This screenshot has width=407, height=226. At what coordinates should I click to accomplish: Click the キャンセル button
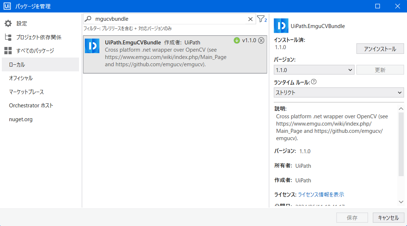[x=388, y=218]
